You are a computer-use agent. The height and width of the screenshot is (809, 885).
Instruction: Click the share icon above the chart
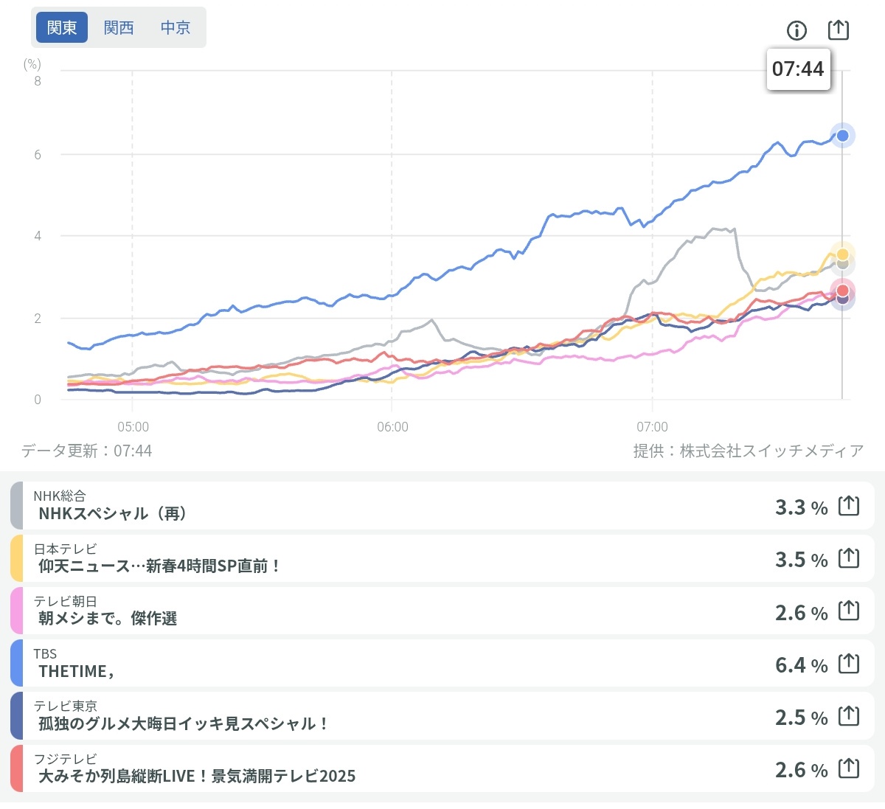coord(839,30)
